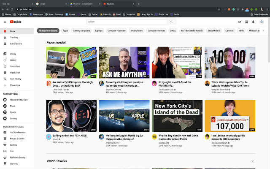Open Island of the Dead thumbnail
Image resolution: width=270 pixels, height=169 pixels.
coord(177,116)
